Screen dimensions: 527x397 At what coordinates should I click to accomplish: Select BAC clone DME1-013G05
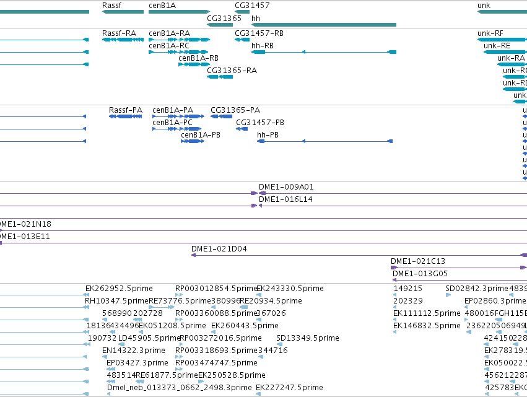tap(420, 274)
